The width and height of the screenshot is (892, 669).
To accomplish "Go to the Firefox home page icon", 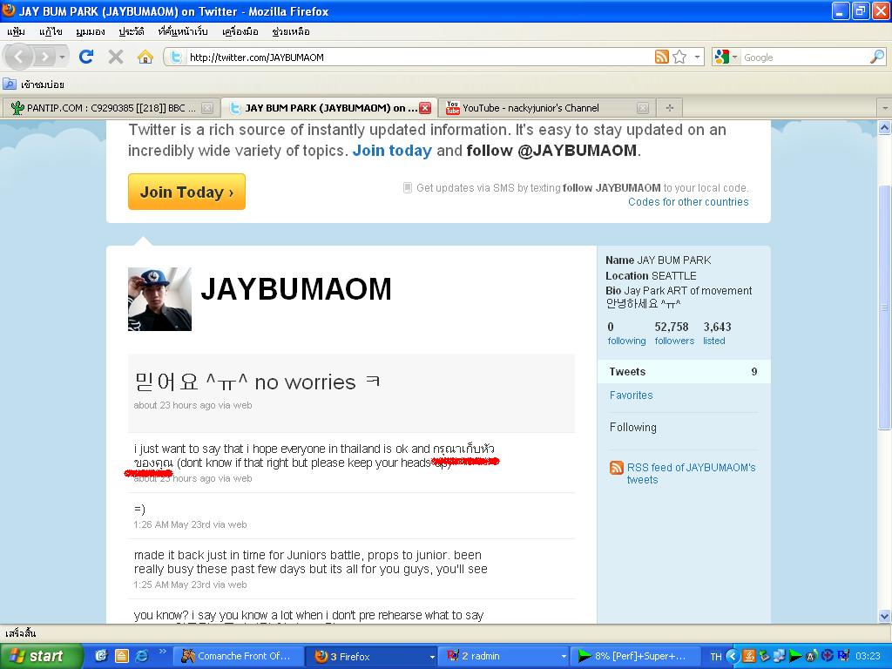I will pyautogui.click(x=145, y=57).
